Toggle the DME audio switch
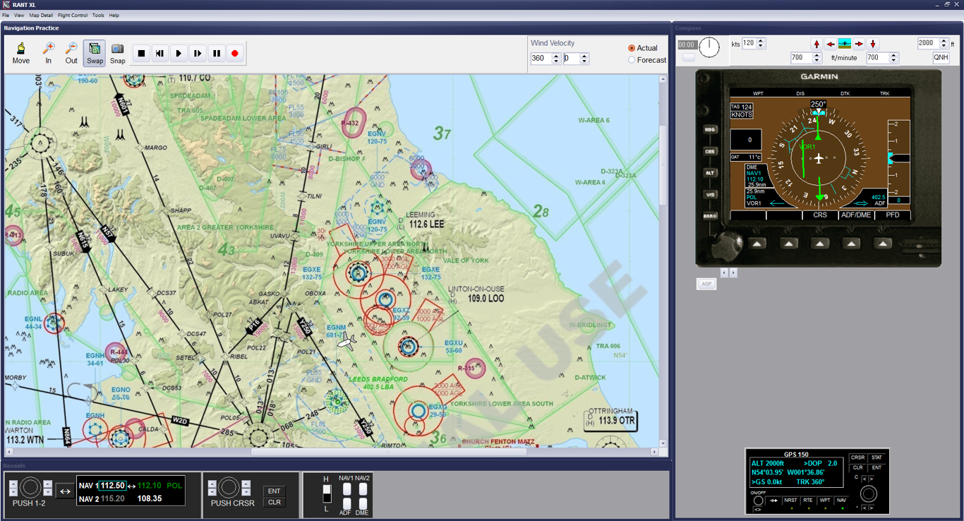The width and height of the screenshot is (964, 521). pos(363,504)
